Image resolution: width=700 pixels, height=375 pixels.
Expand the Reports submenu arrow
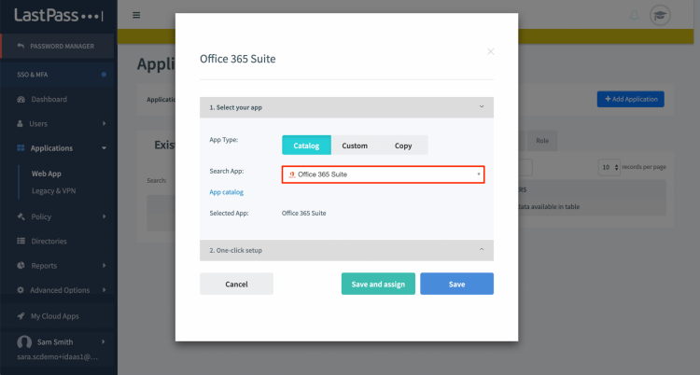tap(104, 265)
